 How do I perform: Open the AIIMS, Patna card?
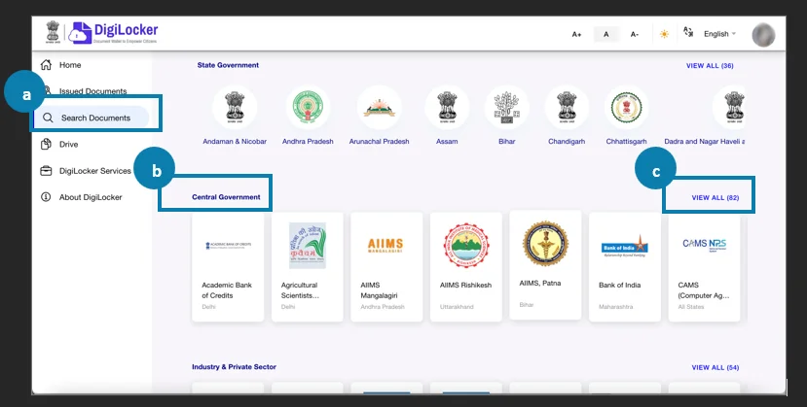(x=545, y=265)
